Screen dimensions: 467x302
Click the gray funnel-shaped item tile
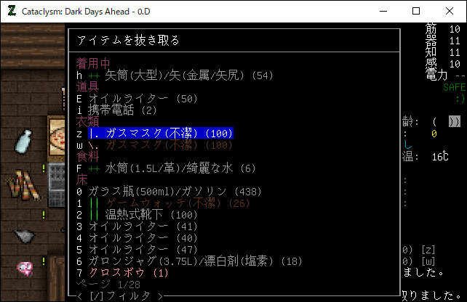tap(23, 234)
